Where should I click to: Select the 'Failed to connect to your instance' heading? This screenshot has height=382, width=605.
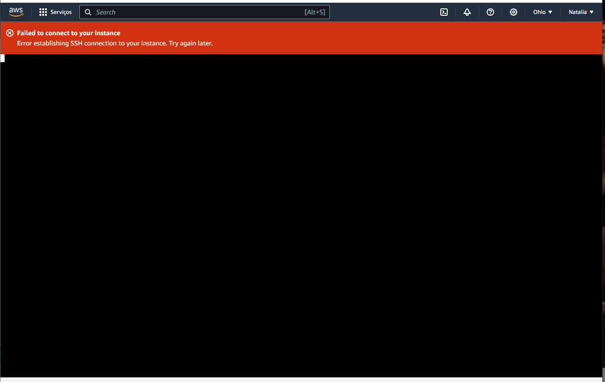[69, 33]
